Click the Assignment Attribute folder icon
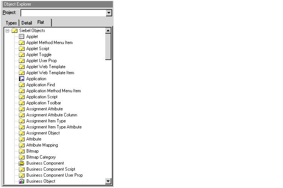Image resolution: width=283 pixels, height=188 pixels. 22,109
